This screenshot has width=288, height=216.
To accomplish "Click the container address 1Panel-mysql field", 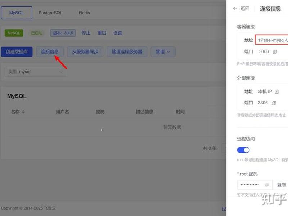I will pyautogui.click(x=271, y=40).
